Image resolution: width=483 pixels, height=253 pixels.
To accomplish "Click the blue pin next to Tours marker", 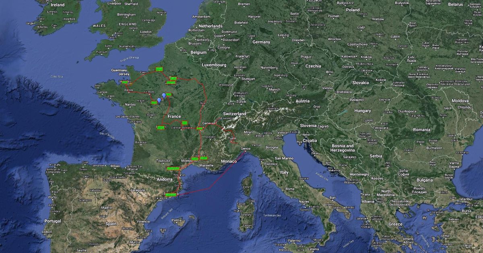I will point(159,100).
